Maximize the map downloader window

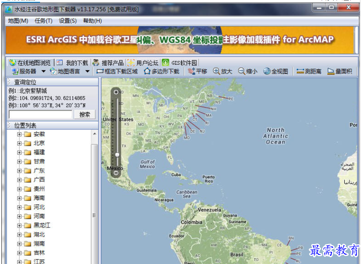331,8
